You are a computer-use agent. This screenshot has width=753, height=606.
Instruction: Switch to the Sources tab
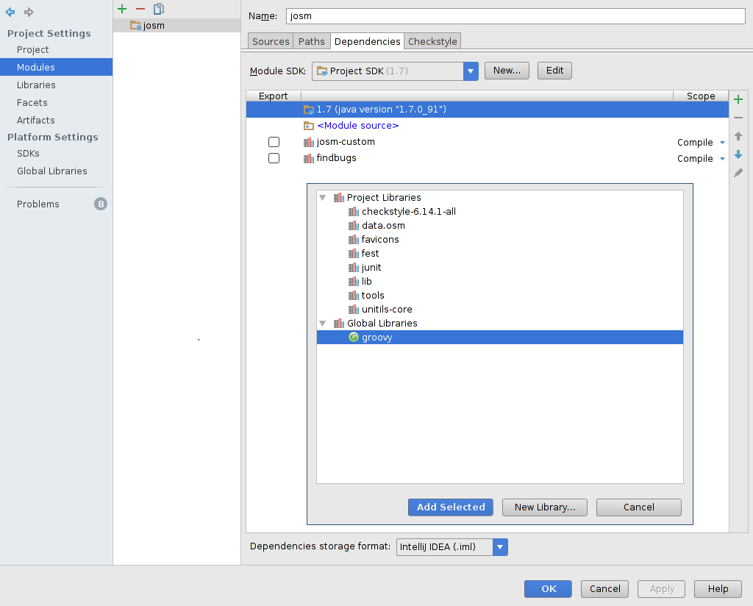tap(271, 41)
